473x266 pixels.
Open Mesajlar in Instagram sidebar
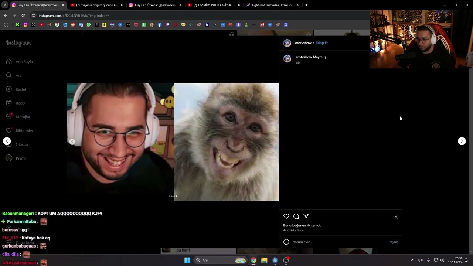tap(18, 117)
